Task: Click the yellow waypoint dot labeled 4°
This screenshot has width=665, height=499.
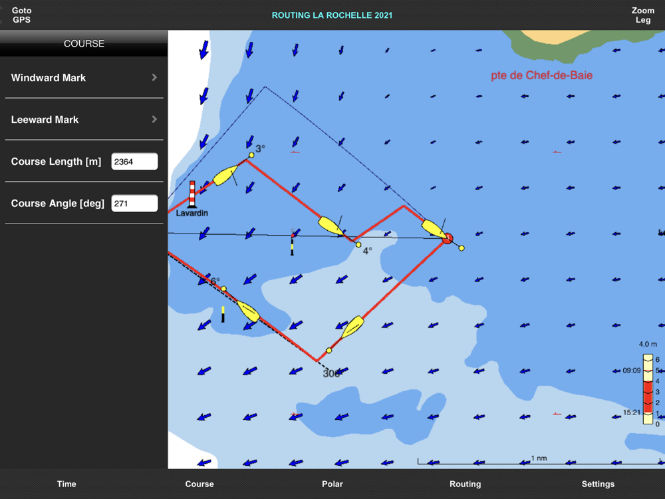Action: [x=358, y=245]
